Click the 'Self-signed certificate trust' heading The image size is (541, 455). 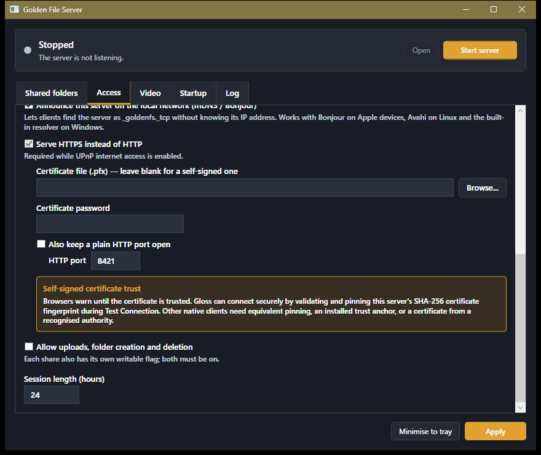[x=92, y=288]
